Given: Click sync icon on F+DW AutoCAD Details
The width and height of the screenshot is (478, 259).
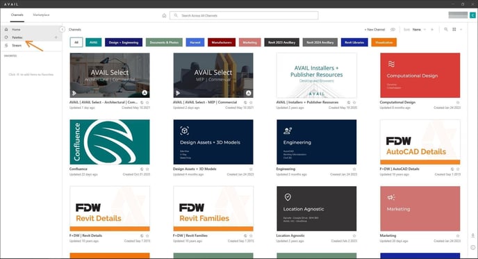Looking at the screenshot, I should click(452, 169).
